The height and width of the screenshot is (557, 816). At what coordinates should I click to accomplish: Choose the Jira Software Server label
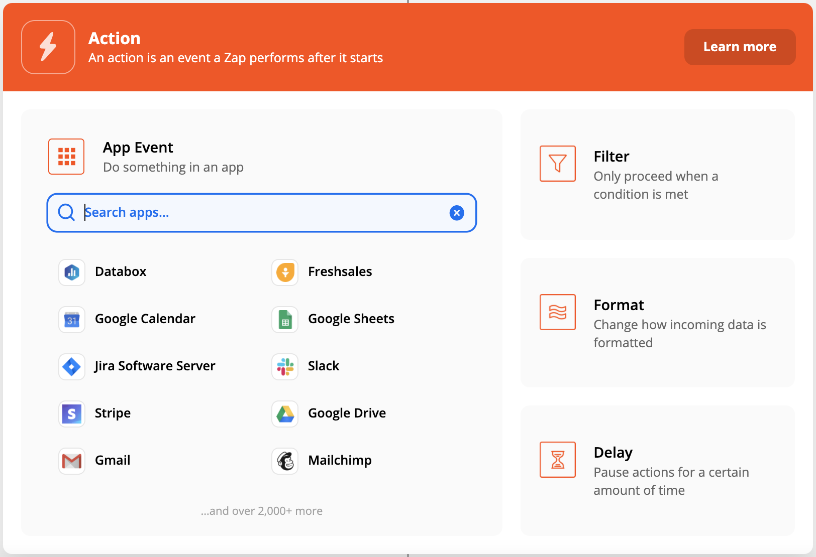155,366
